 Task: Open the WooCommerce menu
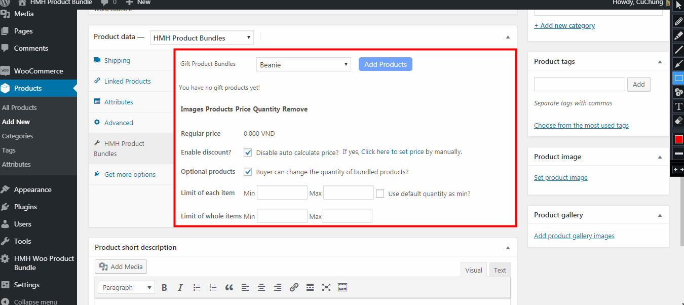point(39,71)
